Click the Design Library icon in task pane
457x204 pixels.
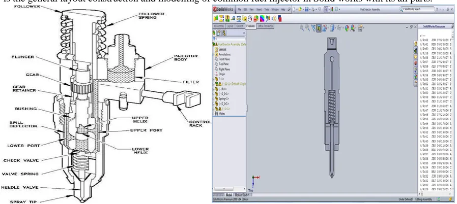click(x=416, y=50)
